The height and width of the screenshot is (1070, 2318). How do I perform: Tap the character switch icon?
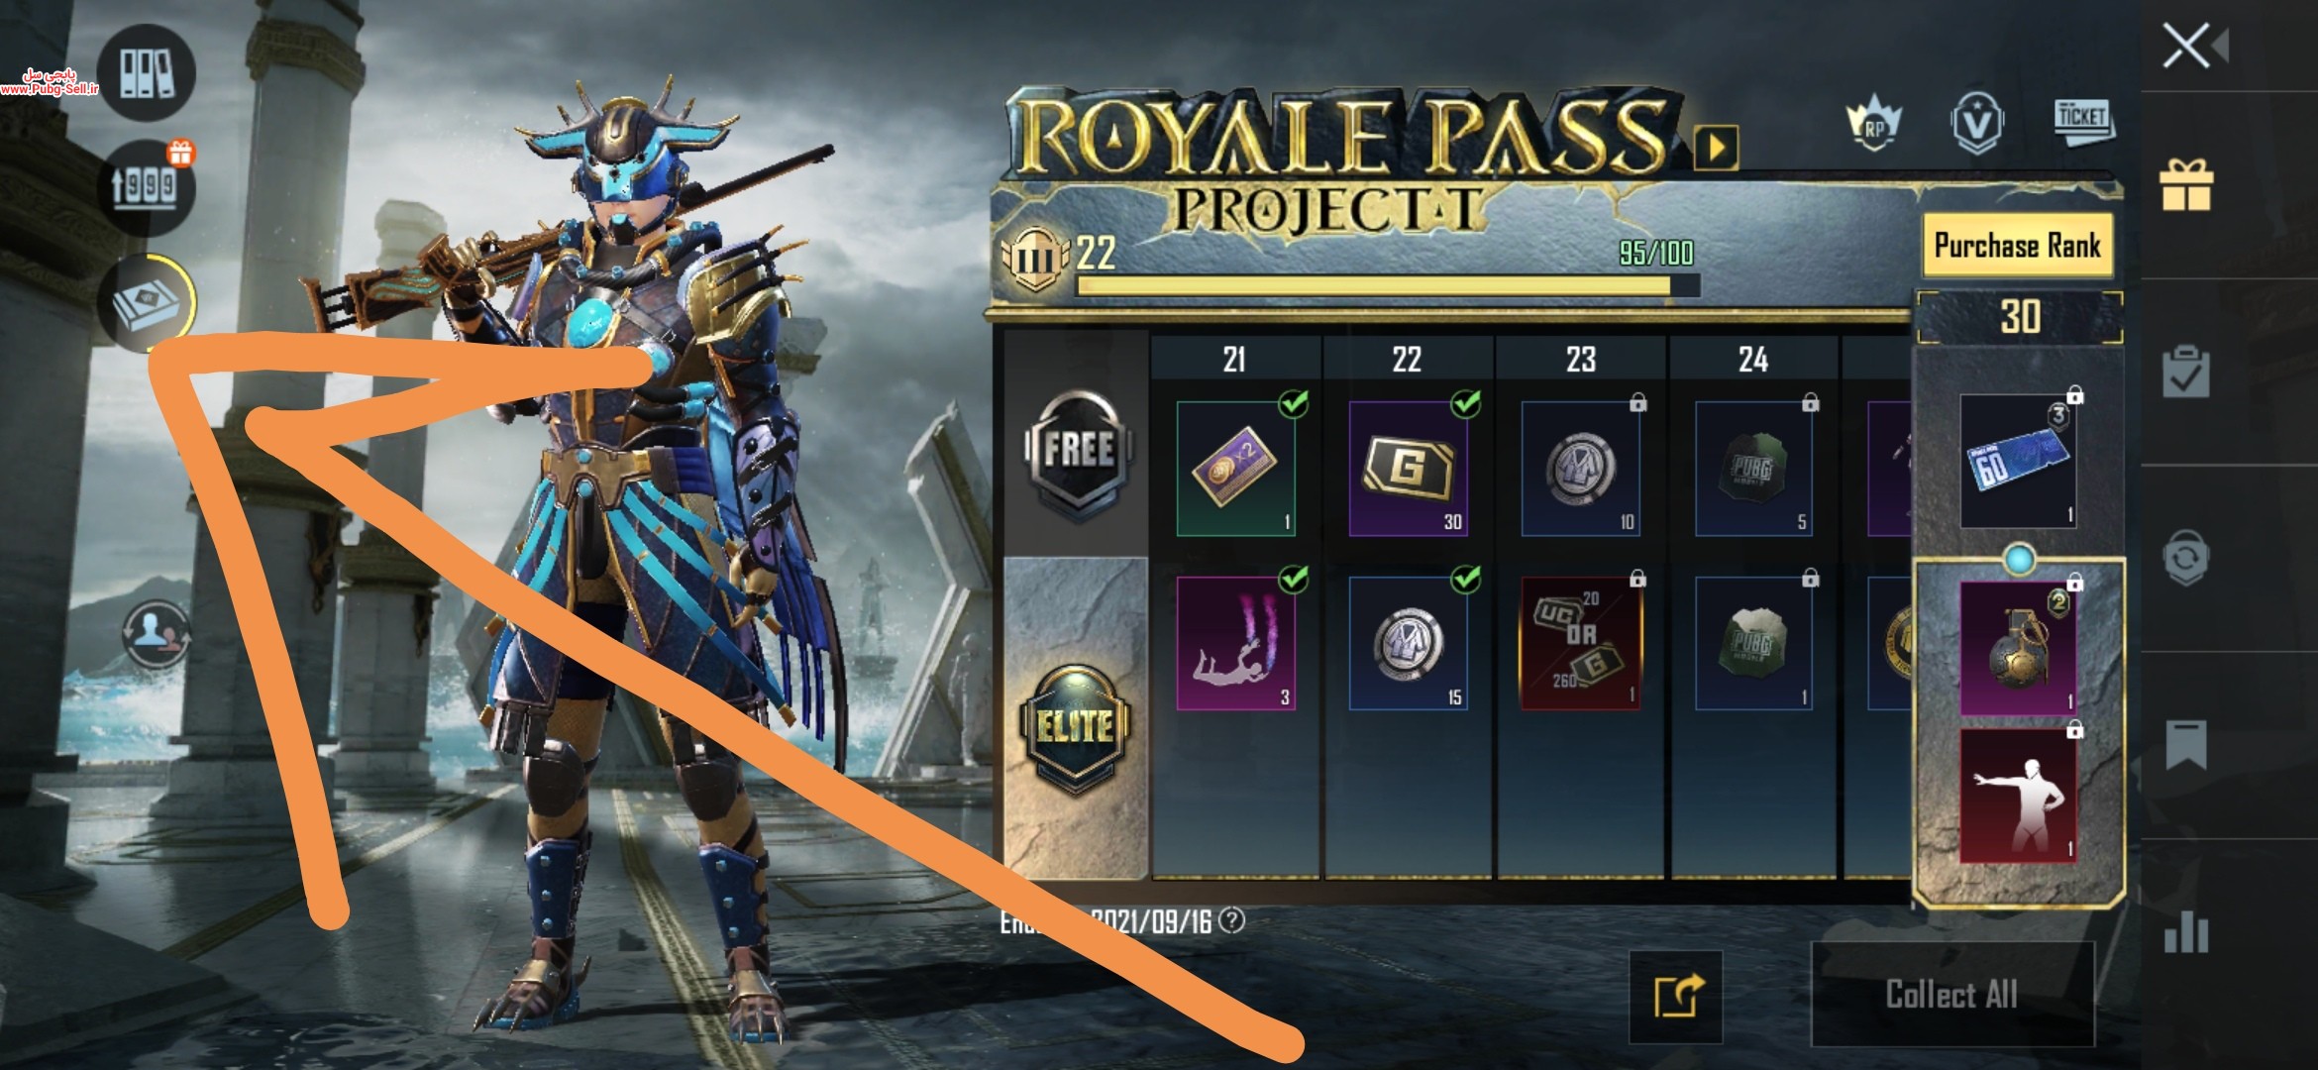pyautogui.click(x=156, y=632)
